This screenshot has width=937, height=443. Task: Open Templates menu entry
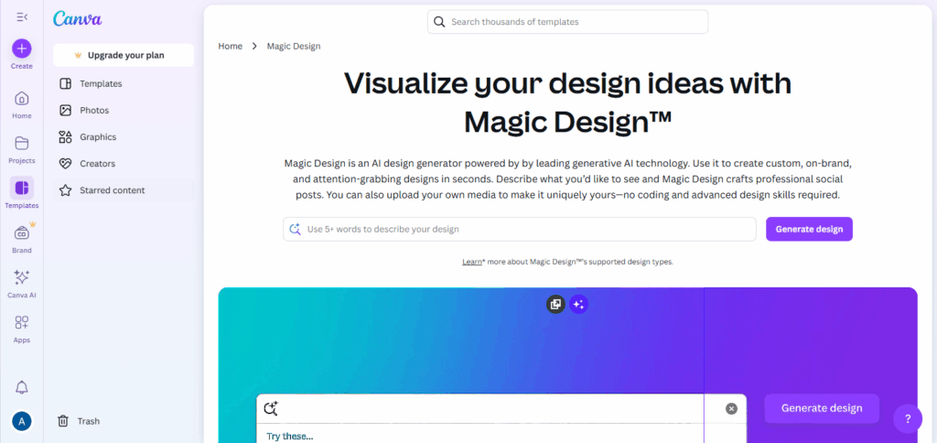(124, 83)
